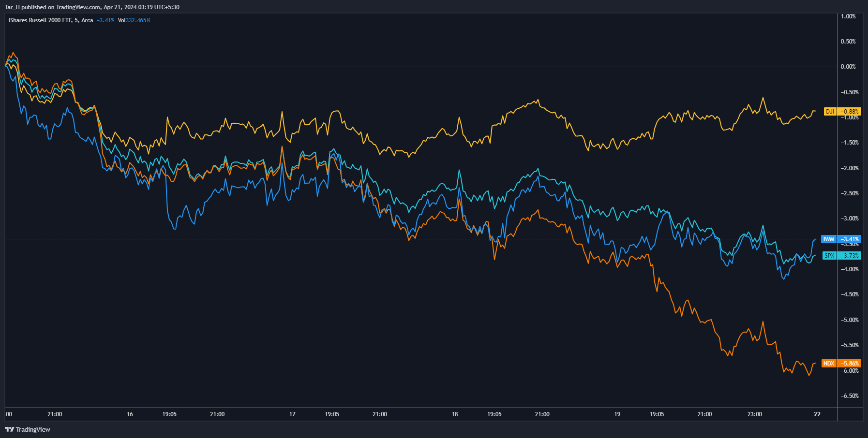The image size is (868, 438).
Task: Click the SPX symbol tag on price scale
Action: [829, 256]
